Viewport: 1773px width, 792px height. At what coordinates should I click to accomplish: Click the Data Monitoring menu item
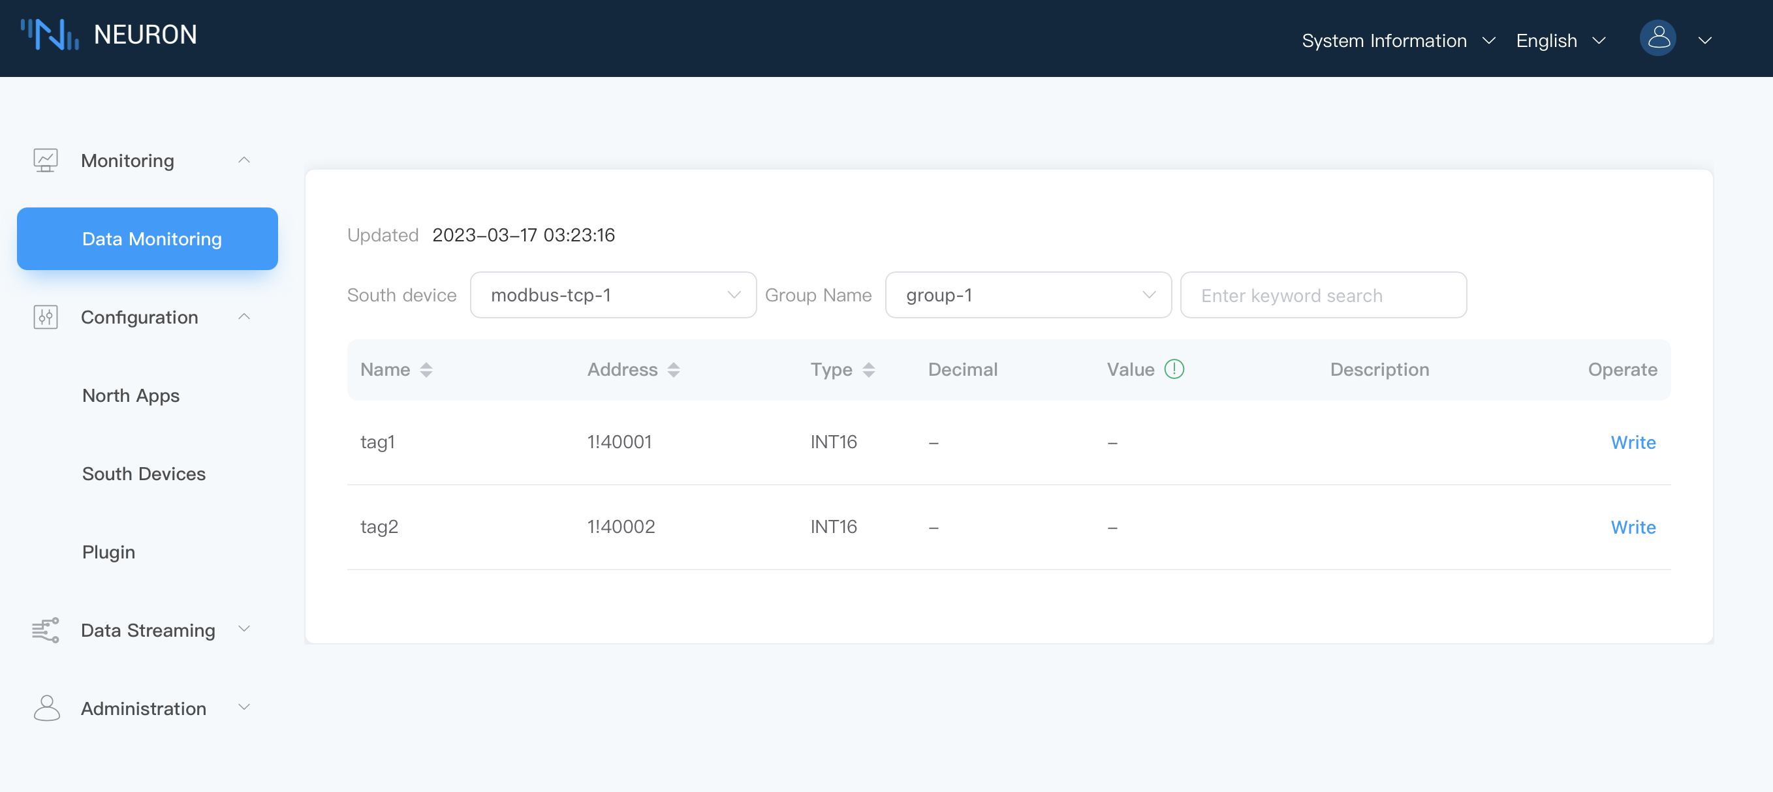151,238
